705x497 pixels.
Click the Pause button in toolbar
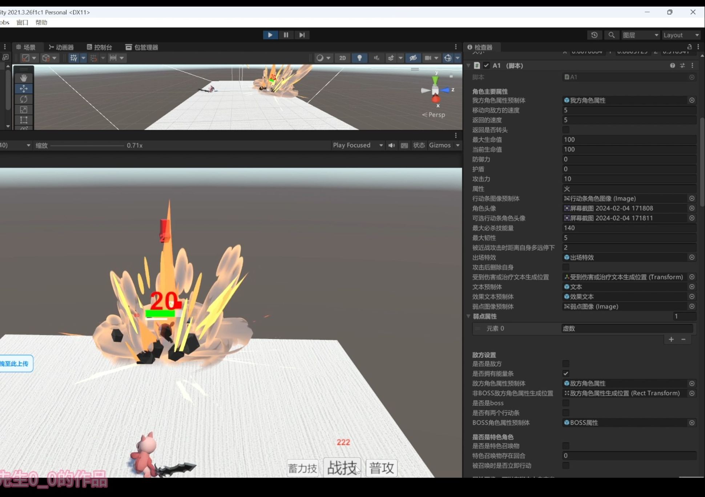click(286, 35)
